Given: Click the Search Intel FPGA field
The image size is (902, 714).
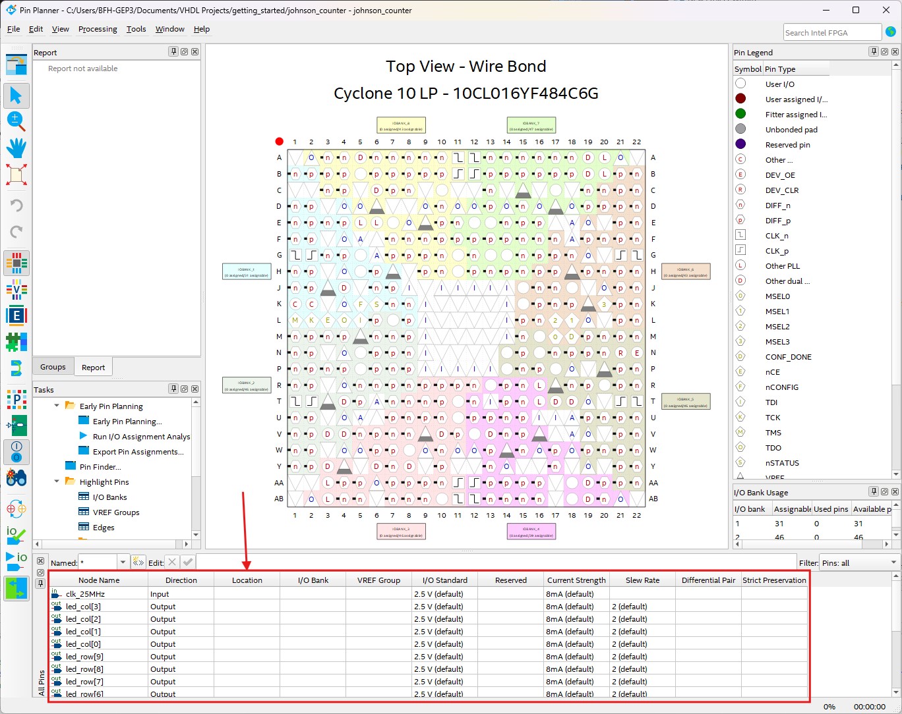Looking at the screenshot, I should tap(832, 32).
